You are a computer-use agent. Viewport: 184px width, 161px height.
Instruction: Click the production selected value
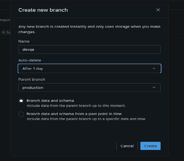pos(33,88)
